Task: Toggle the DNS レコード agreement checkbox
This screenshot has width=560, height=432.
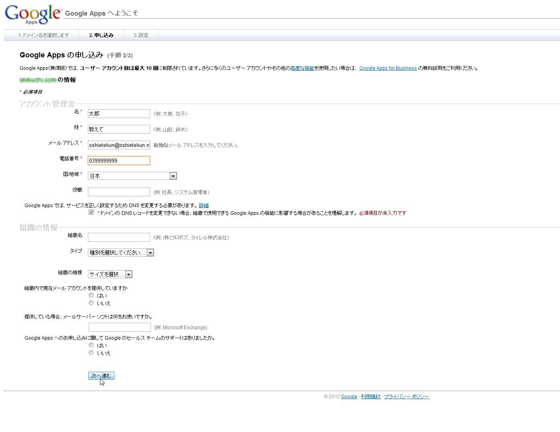Action: pyautogui.click(x=92, y=212)
